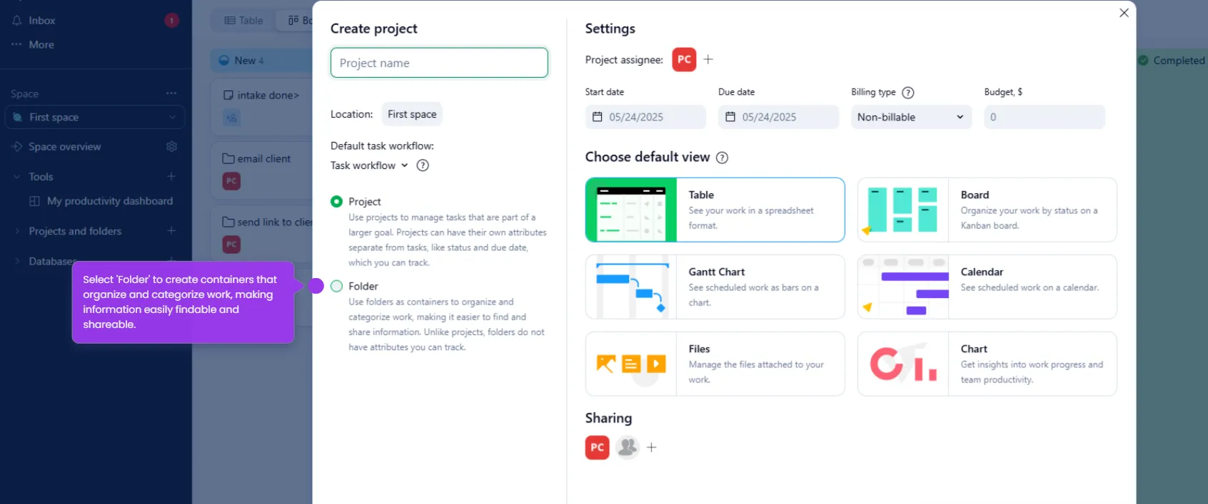Expand the Task workflow dropdown
Viewport: 1208px width, 504px height.
pyautogui.click(x=369, y=165)
